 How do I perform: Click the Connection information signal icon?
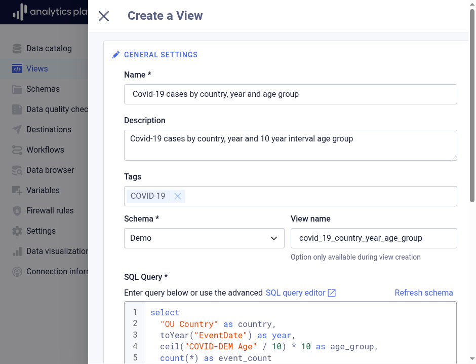pos(17,272)
